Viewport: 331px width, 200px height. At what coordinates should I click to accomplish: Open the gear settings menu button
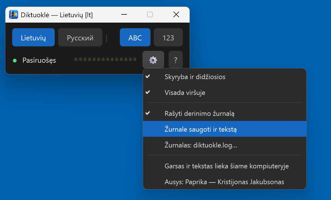tap(153, 60)
